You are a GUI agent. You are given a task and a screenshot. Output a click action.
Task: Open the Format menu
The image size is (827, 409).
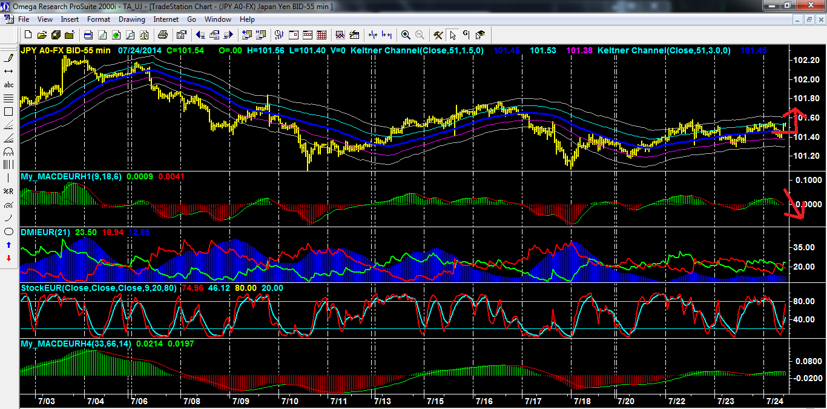(98, 19)
